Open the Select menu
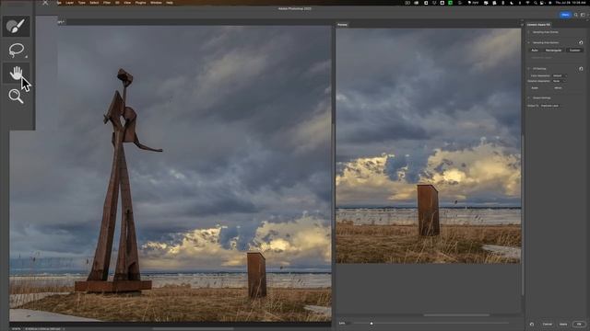 [94, 3]
